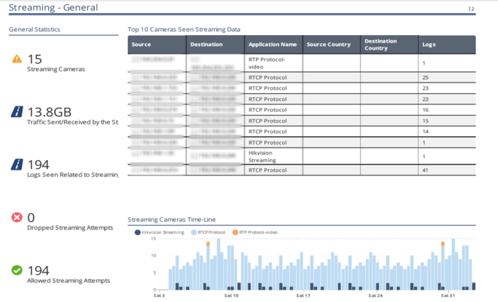This screenshot has height=302, width=498.
Task: Click the green checkmark icon for Allowed Streaming Attempts
Action: point(17,270)
